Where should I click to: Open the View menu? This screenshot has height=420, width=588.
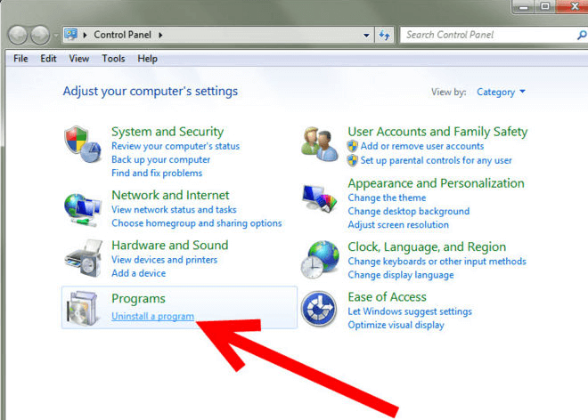pyautogui.click(x=79, y=59)
